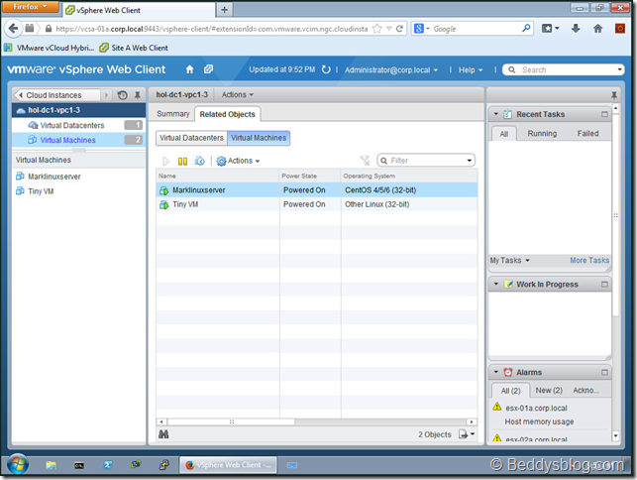Expand Administrator@corp.local user menu
Viewport: 637px width, 480px height.
click(391, 70)
